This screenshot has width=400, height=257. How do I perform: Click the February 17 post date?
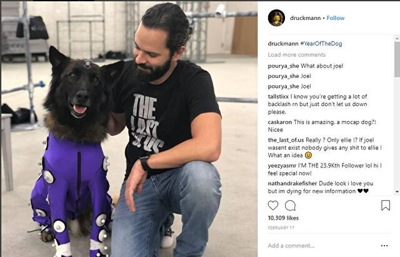pos(281,228)
